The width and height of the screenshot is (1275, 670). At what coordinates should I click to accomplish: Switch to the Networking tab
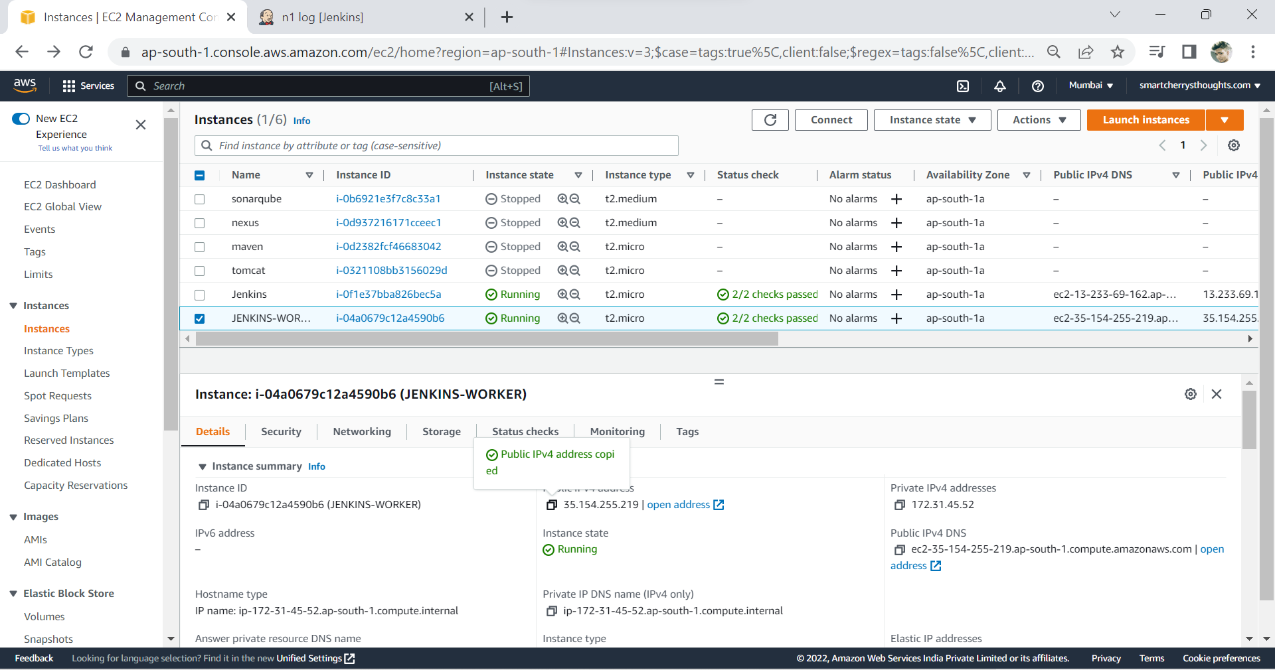tap(361, 432)
